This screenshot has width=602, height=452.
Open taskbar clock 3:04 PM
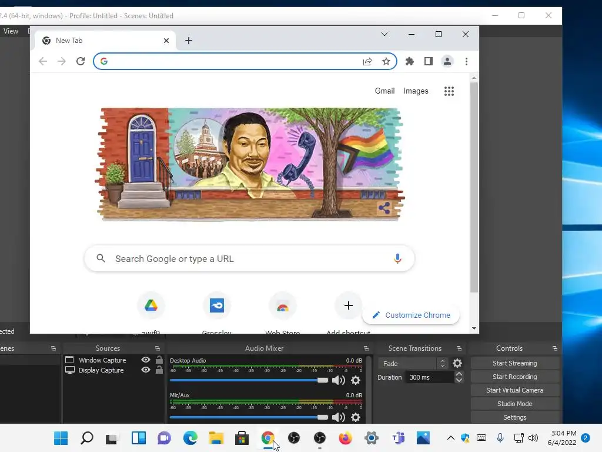coord(562,438)
